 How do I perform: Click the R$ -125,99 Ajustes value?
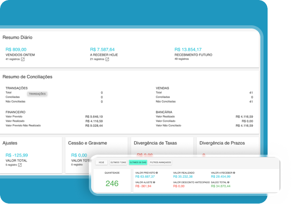[15, 155]
